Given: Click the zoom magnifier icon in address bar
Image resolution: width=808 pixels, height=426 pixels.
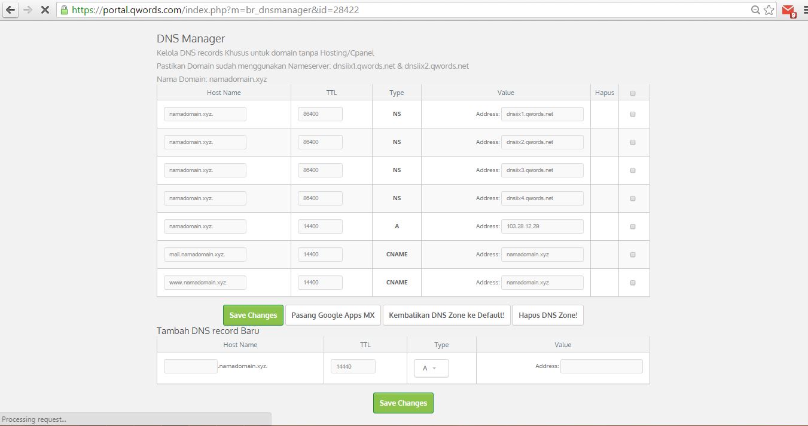Looking at the screenshot, I should [756, 10].
